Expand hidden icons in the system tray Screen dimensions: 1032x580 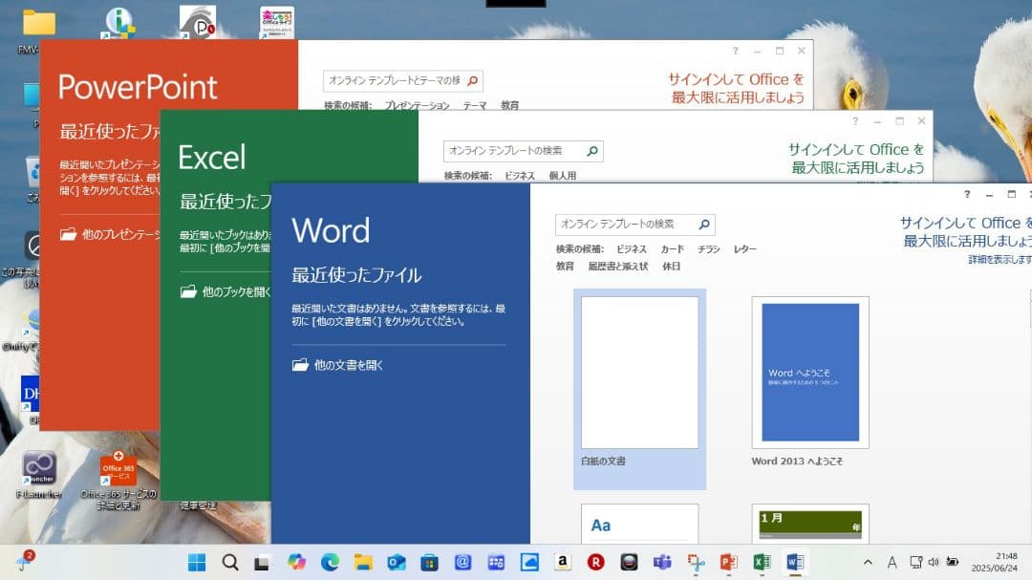tap(867, 562)
